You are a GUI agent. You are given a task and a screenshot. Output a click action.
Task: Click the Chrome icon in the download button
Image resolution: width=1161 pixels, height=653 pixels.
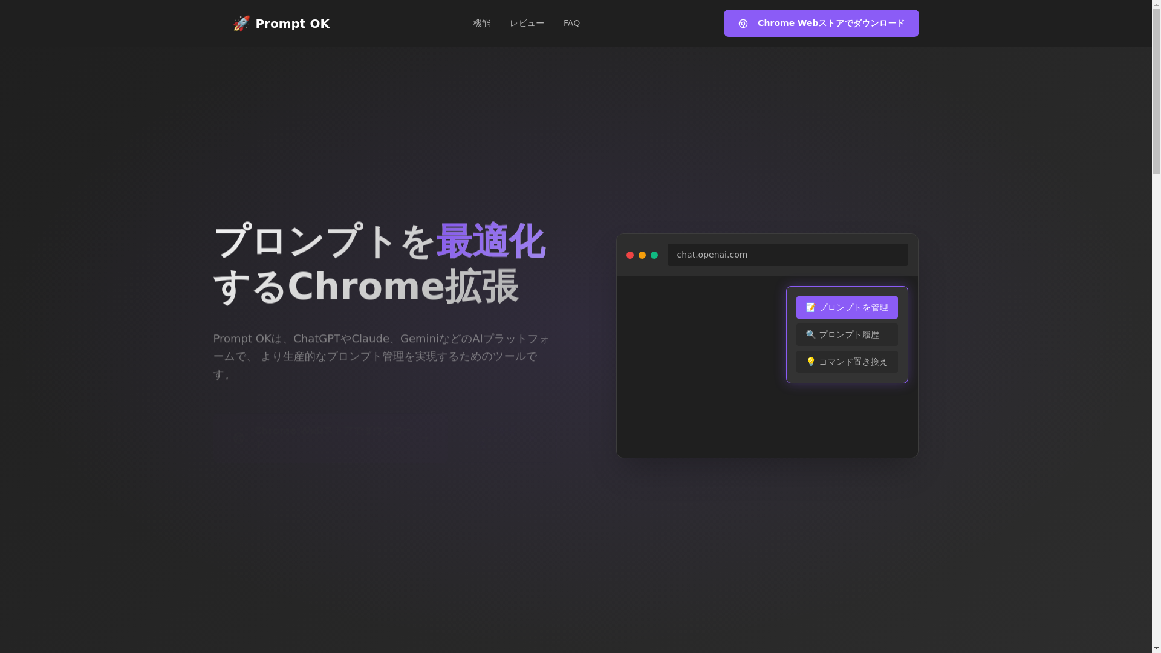(743, 24)
